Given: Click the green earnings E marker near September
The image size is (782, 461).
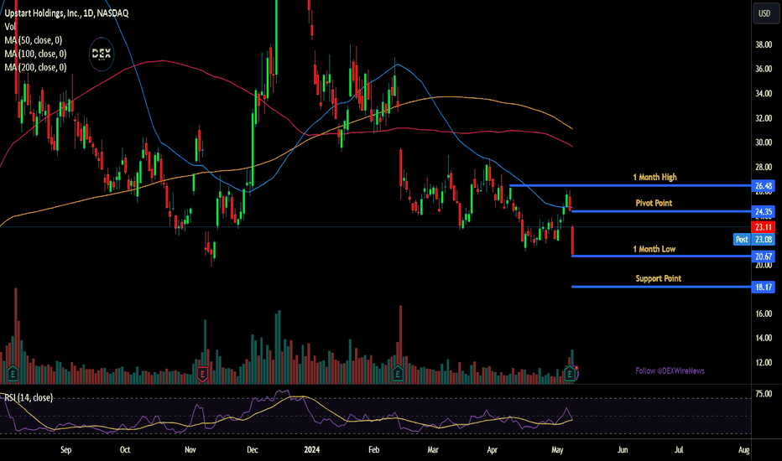Looking at the screenshot, I should click(13, 373).
